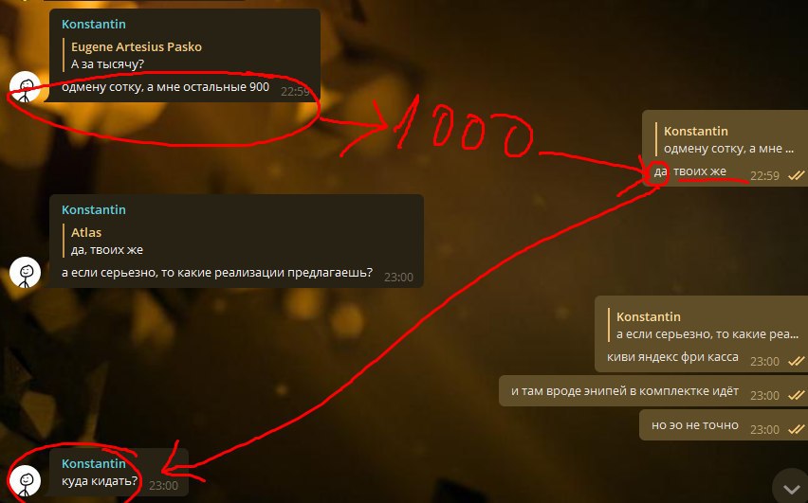This screenshot has width=808, height=503.
Task: Open Konstantin's avatar beside 'одмену сотку' message
Action: (25, 86)
